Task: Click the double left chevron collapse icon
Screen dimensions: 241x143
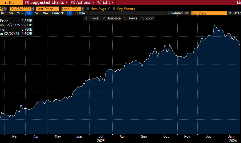Action: point(230,13)
